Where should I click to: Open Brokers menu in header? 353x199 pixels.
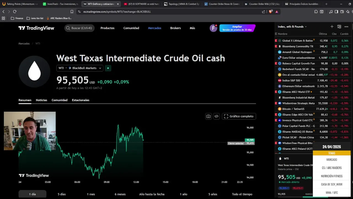tap(175, 28)
